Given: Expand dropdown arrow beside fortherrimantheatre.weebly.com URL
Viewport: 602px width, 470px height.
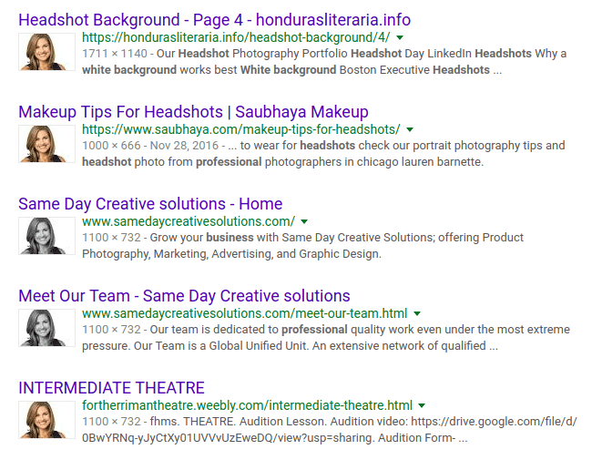Looking at the screenshot, I should 422,405.
